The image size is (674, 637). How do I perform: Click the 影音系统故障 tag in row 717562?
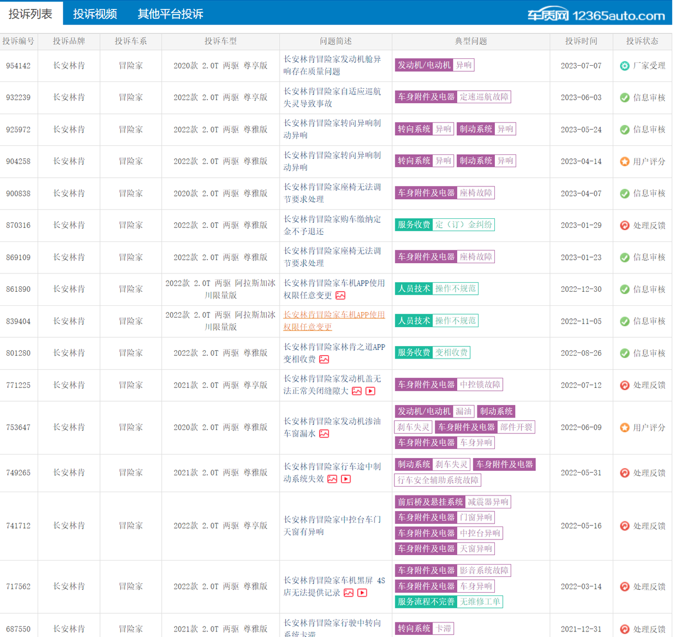[x=484, y=571]
